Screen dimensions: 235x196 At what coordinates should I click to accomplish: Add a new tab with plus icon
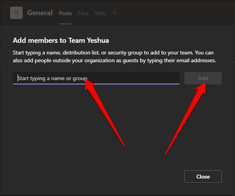[114, 13]
